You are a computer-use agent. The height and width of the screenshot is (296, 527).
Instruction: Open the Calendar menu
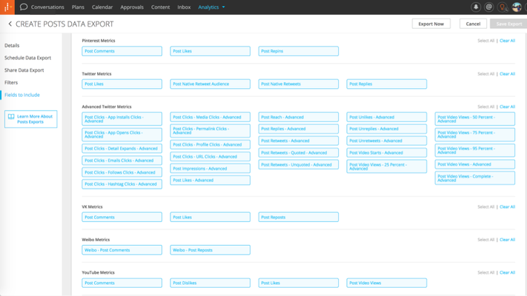(102, 7)
